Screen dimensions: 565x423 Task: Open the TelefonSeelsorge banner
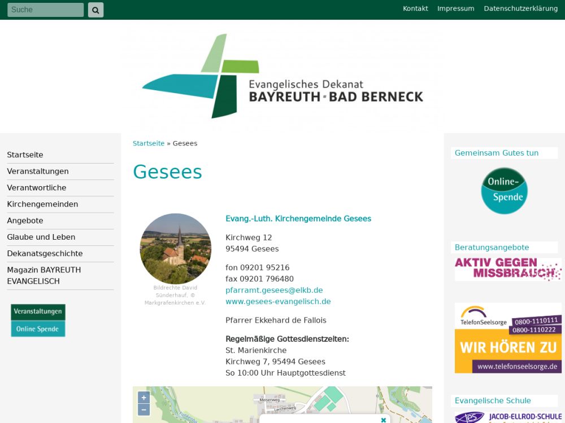tap(507, 338)
